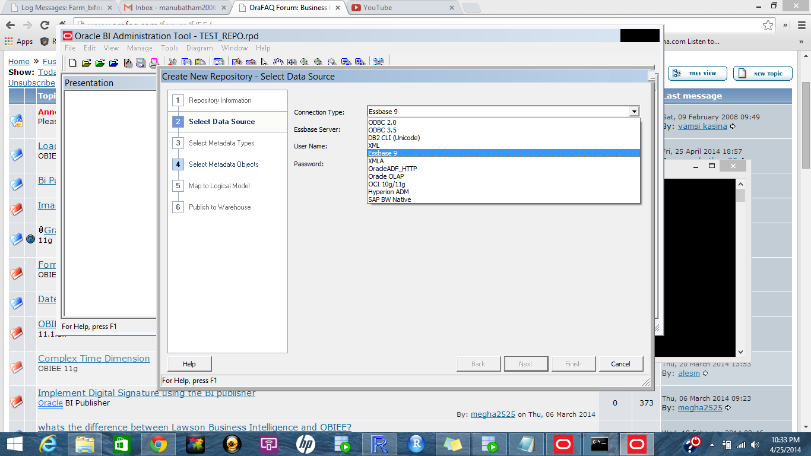Switch to the YouTube browser tab
The width and height of the screenshot is (811, 456).
point(401,8)
